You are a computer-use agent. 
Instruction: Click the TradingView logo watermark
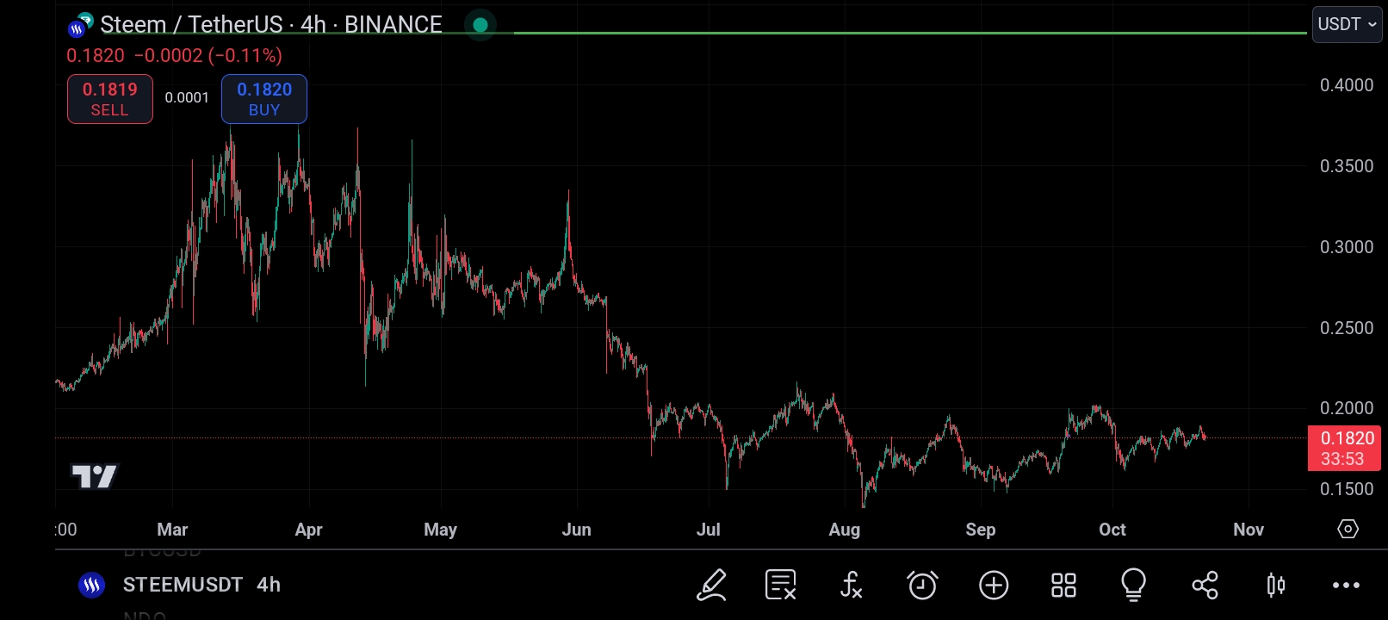coord(94,476)
